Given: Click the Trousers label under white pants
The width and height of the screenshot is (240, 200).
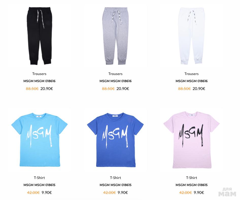Looking at the screenshot, I should (192, 74).
